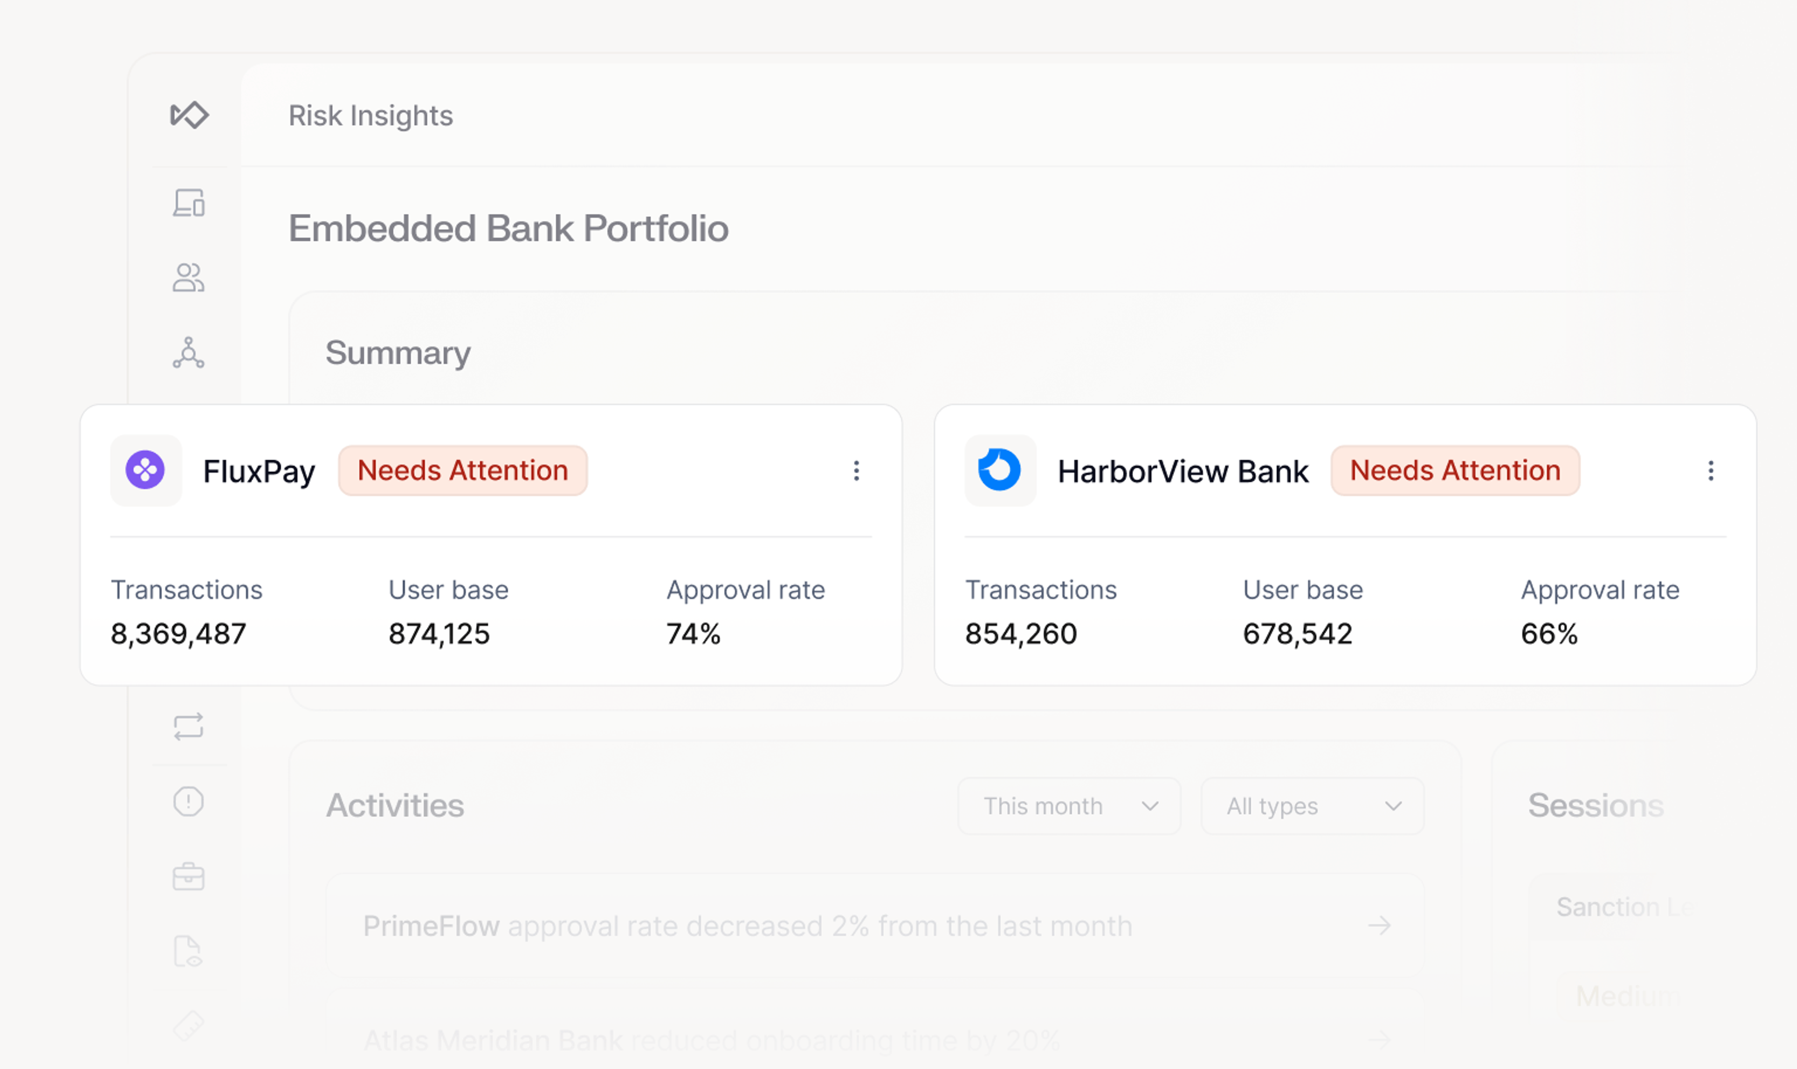Click the transfers arrows sidebar icon
The width and height of the screenshot is (1797, 1069).
189,727
